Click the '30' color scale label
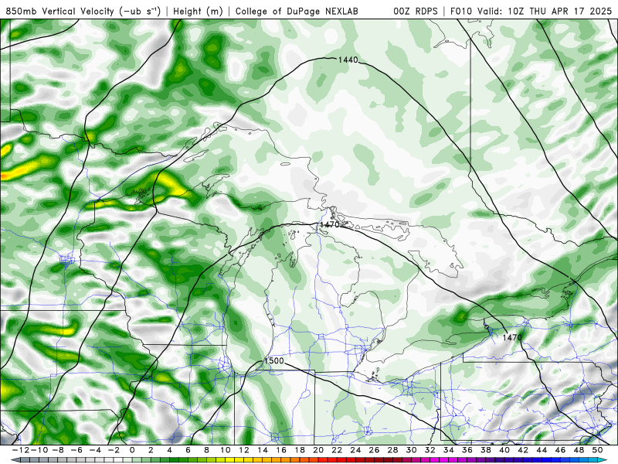618x464 pixels. pos(411,450)
